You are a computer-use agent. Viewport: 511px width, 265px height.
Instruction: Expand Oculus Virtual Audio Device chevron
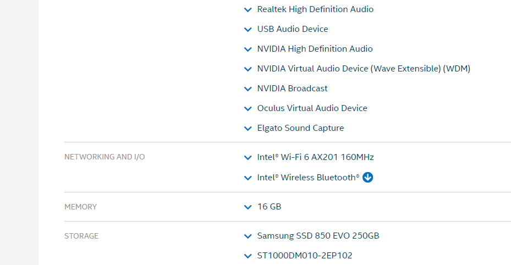[248, 109]
